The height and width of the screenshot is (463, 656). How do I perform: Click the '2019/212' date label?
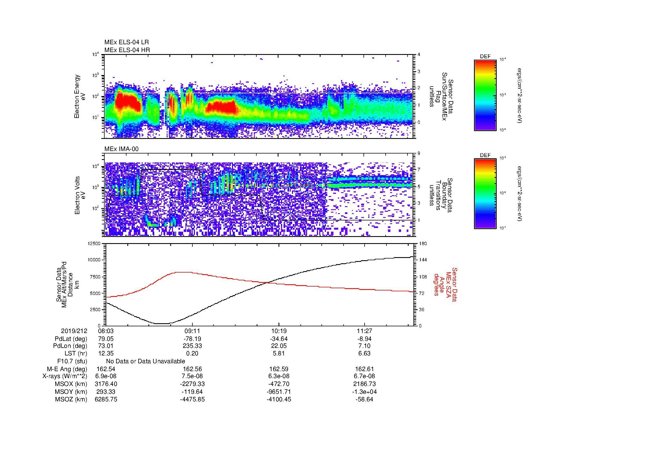click(x=74, y=331)
